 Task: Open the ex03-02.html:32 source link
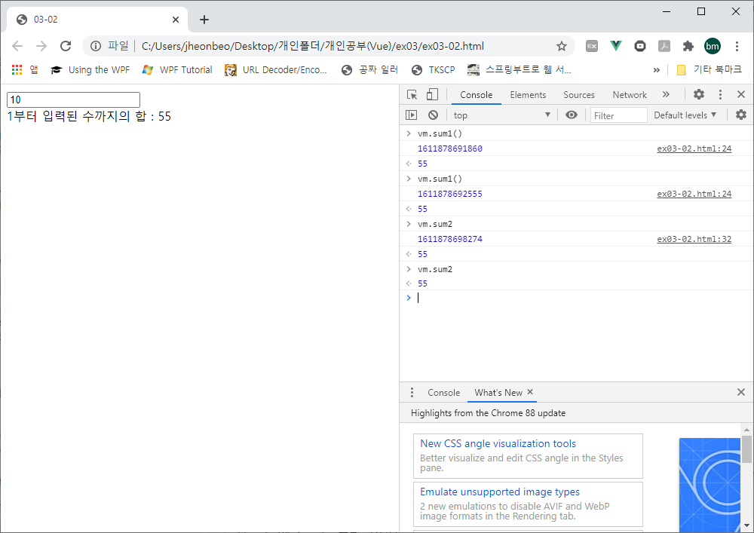[x=694, y=239]
